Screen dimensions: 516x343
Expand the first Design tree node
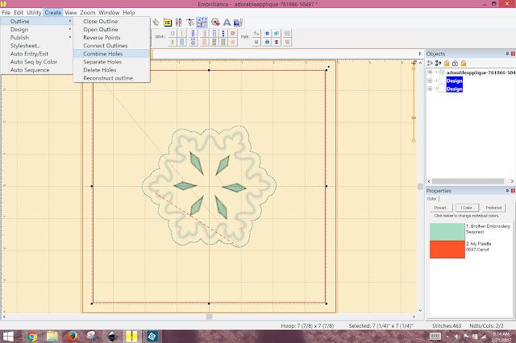click(x=430, y=81)
